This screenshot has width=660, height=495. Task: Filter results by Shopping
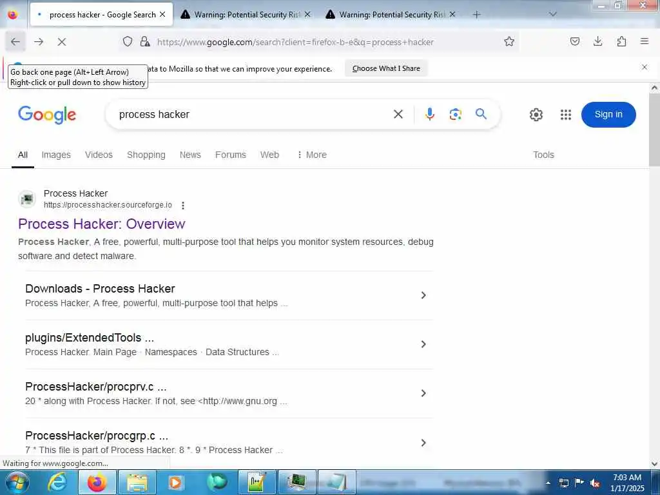click(x=146, y=155)
